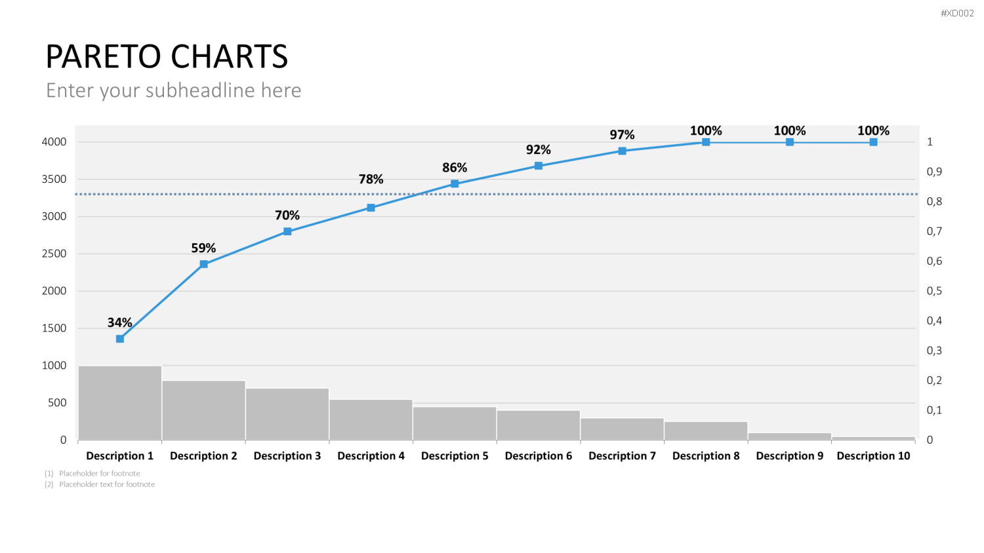Select the 97% data point marker
Image resolution: width=984 pixels, height=553 pixels.
point(622,151)
